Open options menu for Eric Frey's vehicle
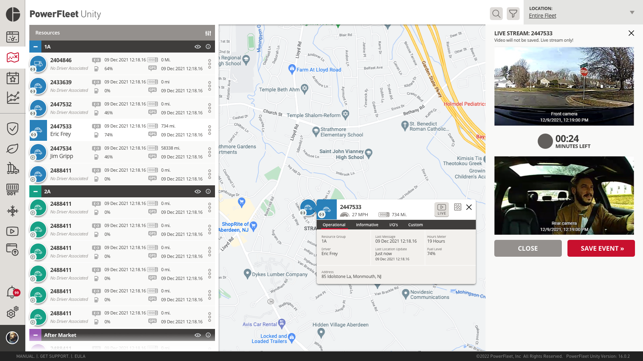This screenshot has width=643, height=361. 209,130
